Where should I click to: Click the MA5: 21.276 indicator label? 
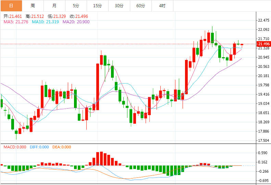click(16, 22)
